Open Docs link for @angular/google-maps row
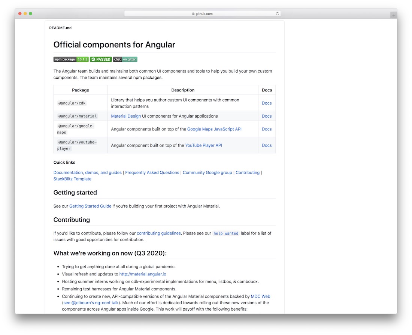Screen dimensions: 412x335 [267, 129]
